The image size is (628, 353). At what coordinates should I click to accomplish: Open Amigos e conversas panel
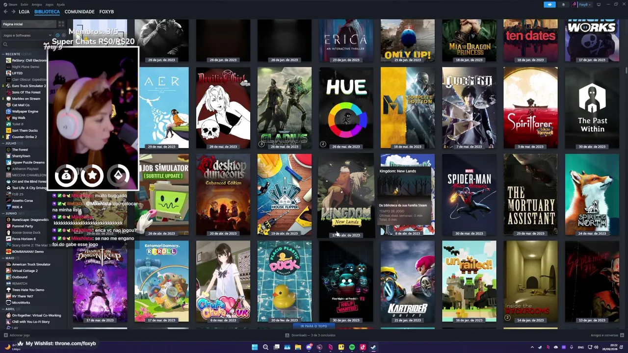[606, 335]
